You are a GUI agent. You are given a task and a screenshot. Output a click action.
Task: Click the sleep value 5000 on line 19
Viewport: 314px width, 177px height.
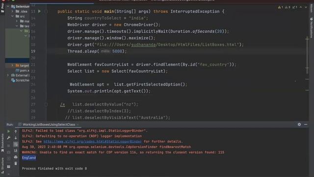(x=117, y=51)
